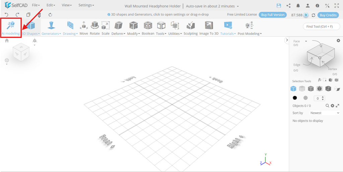The image size is (343, 172).
Task: Select the Rotate tool
Action: 95,28
